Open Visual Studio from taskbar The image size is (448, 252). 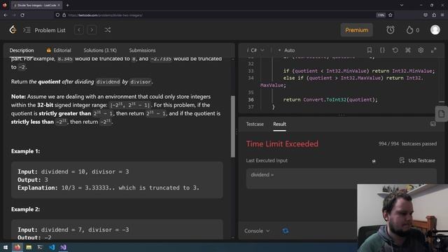coord(63,247)
